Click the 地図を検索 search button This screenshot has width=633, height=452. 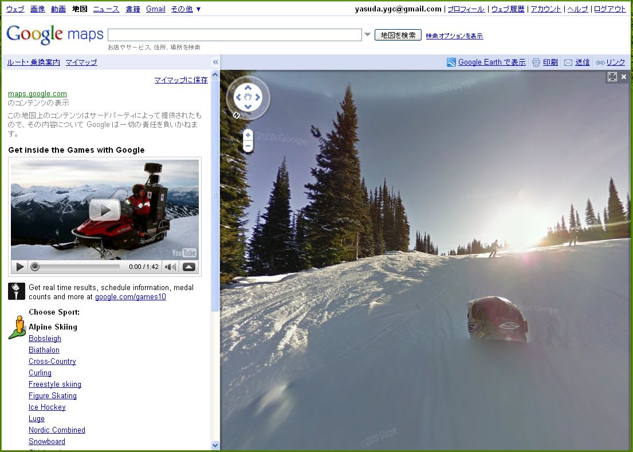click(x=398, y=35)
